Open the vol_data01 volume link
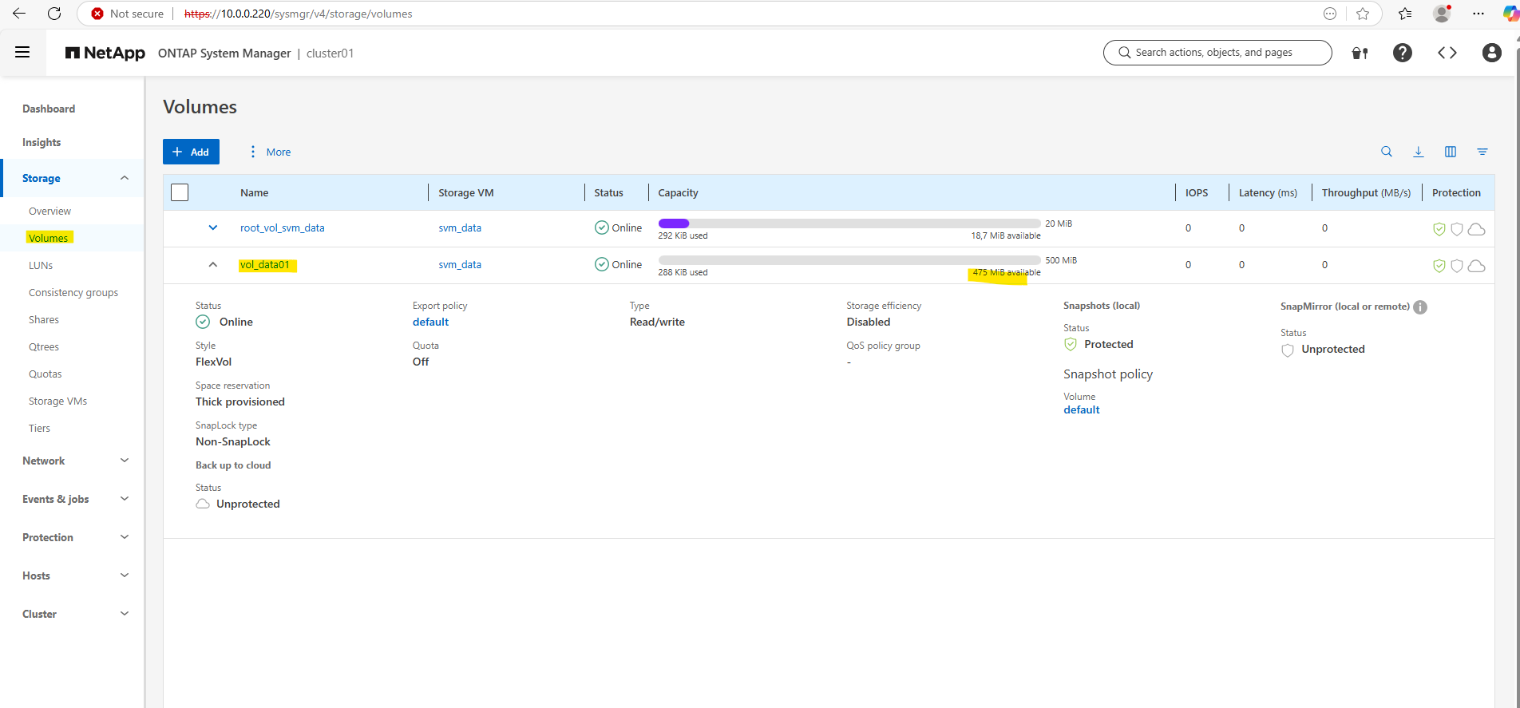 [265, 264]
